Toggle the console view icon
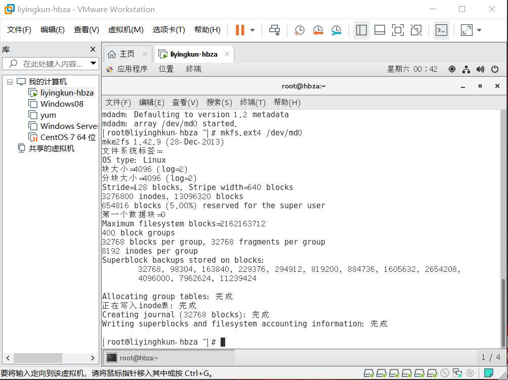The height and width of the screenshot is (380, 508). tap(441, 30)
